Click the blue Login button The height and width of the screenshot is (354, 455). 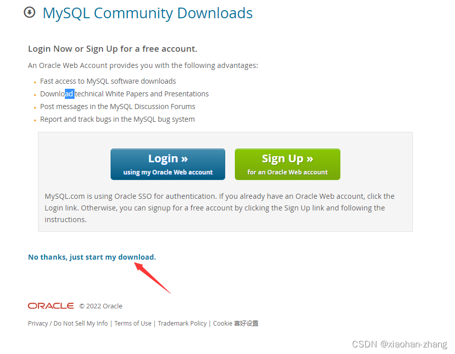click(168, 164)
